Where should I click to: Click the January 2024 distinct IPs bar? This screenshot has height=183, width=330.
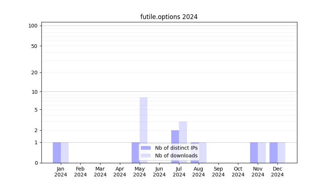pos(57,152)
